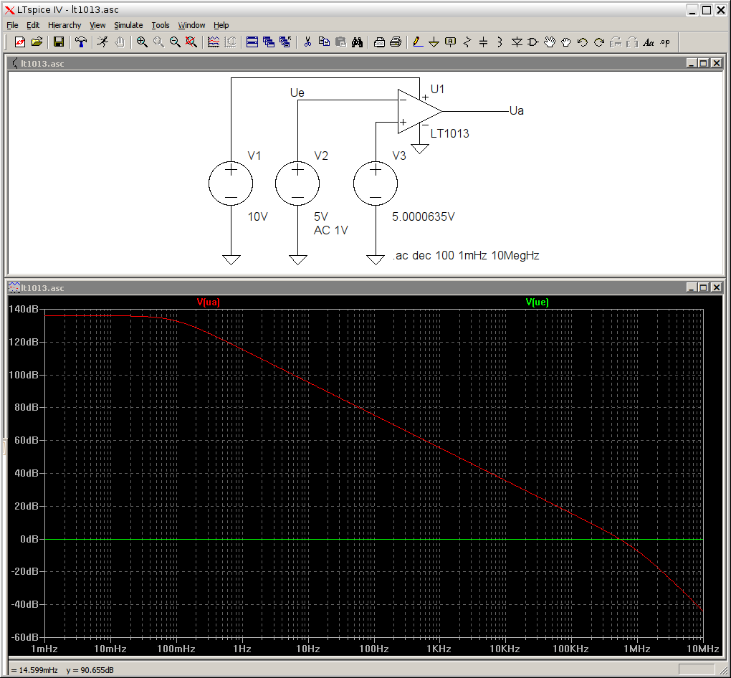Click the V(ua) red trace label
This screenshot has width=731, height=678.
(208, 302)
